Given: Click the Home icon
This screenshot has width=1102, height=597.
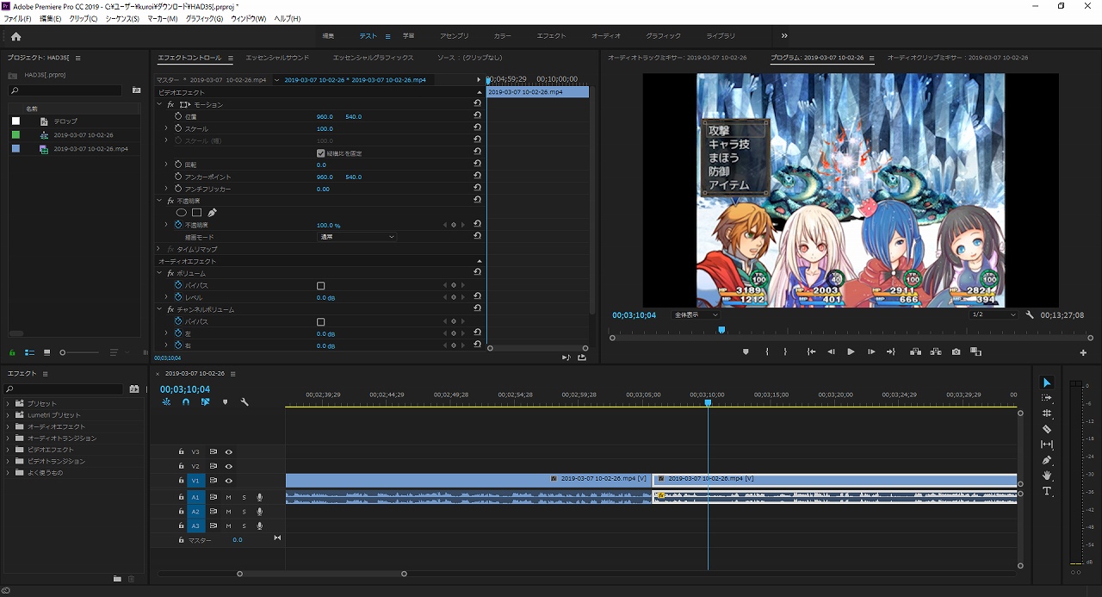Looking at the screenshot, I should (15, 36).
